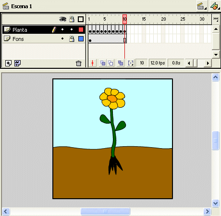Click the Add Motion Guide icon

(17, 63)
